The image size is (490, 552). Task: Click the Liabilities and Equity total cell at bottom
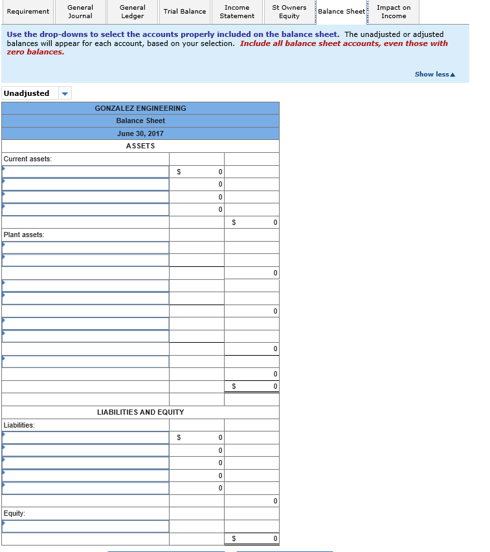pyautogui.click(x=252, y=538)
